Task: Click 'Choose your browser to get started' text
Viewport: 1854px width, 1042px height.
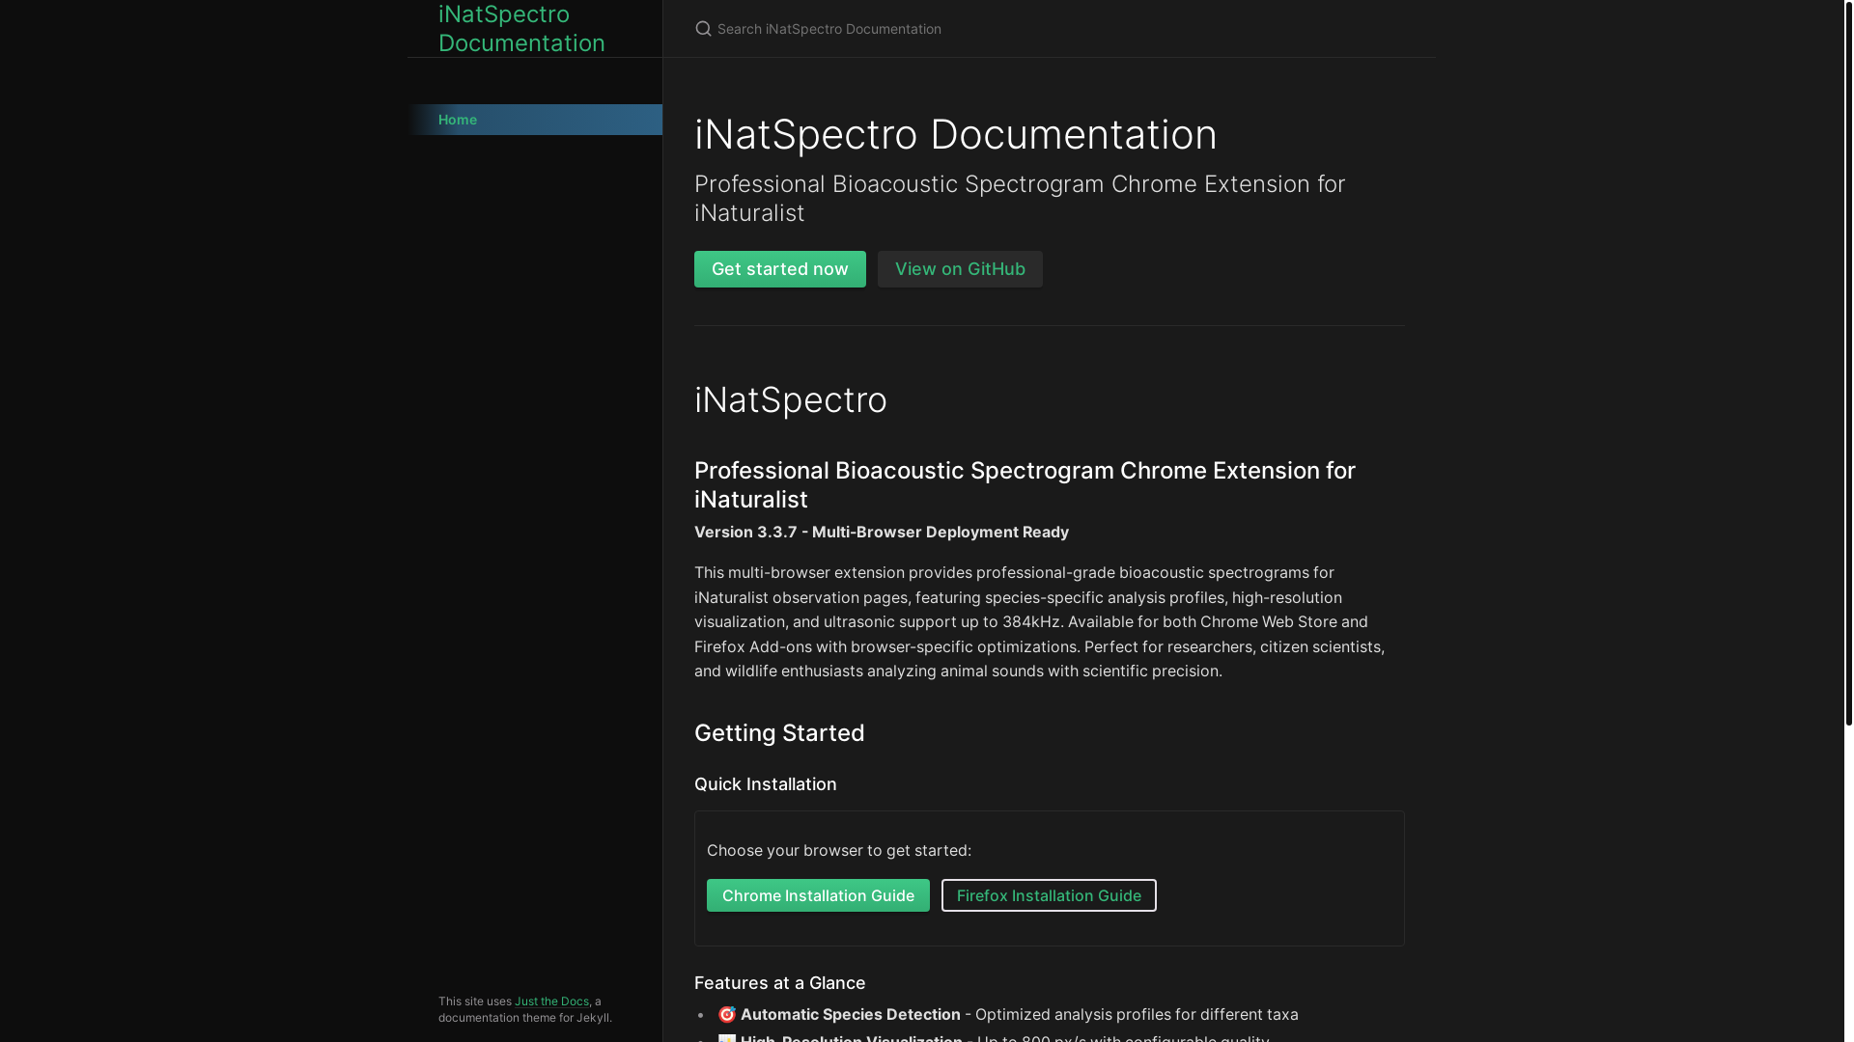Action: (x=839, y=851)
